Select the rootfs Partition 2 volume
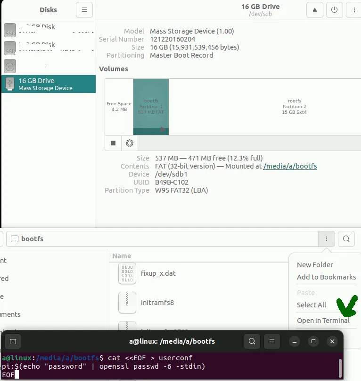Image resolution: width=361 pixels, height=381 pixels. (265, 107)
